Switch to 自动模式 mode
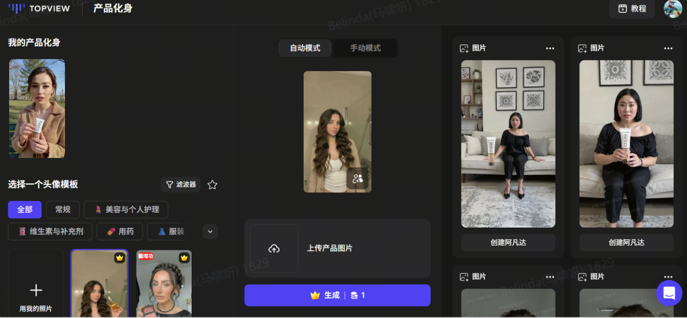 [x=305, y=48]
